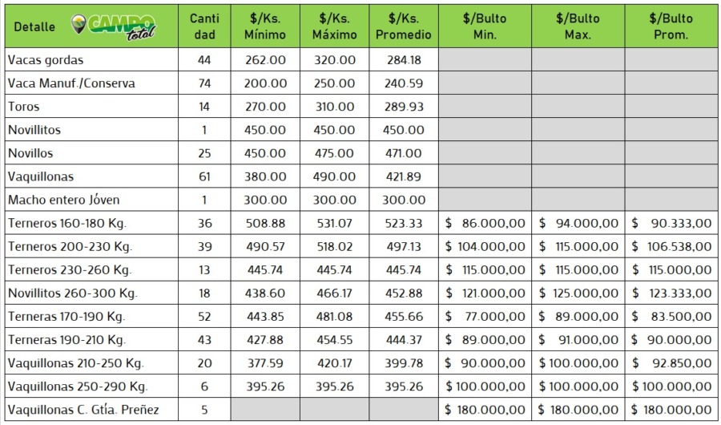Click the $/Bulto Min. header
This screenshot has height=425, width=721.
tap(484, 26)
